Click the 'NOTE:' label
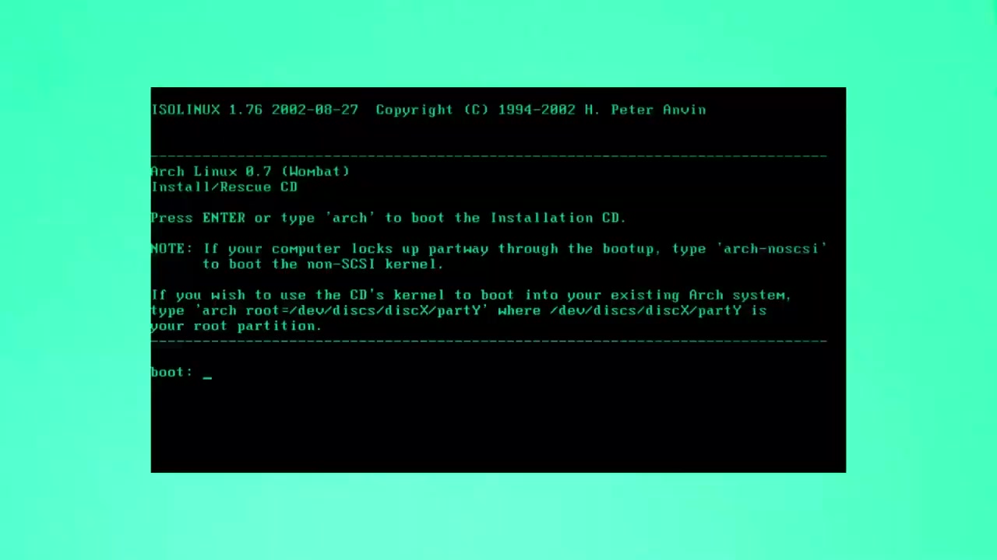 tap(172, 249)
